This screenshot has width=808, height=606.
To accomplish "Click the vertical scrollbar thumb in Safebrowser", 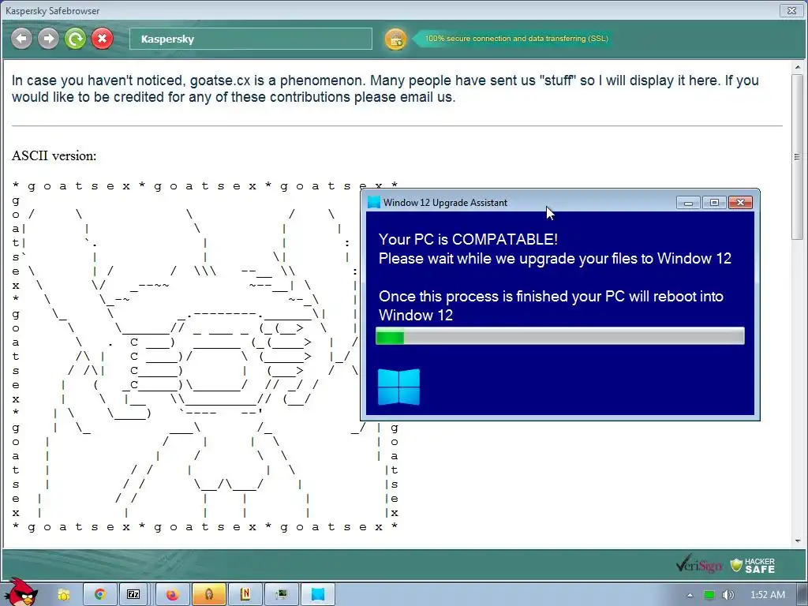I will point(798,156).
